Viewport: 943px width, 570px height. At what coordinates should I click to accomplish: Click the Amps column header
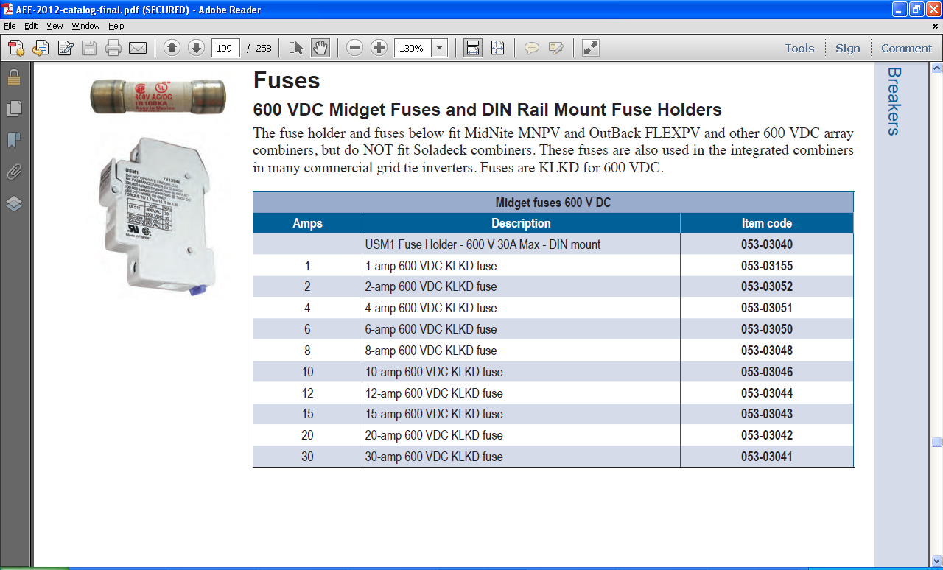(x=307, y=223)
